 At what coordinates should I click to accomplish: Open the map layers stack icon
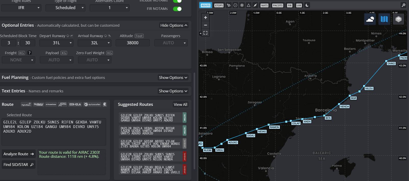point(399,19)
